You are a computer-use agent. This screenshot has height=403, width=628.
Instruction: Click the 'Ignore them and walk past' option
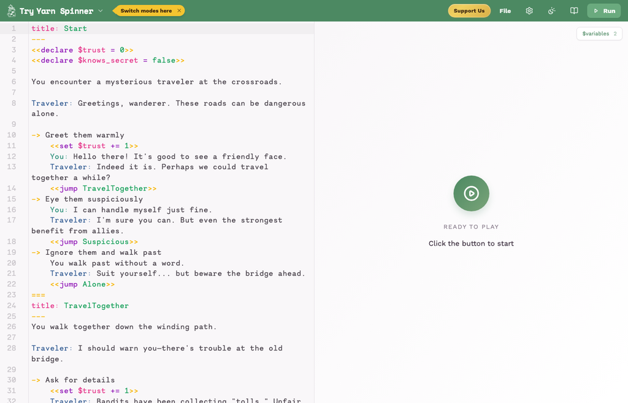coord(96,252)
